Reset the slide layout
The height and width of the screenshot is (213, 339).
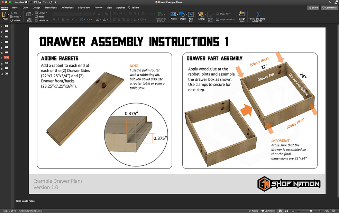39,17
